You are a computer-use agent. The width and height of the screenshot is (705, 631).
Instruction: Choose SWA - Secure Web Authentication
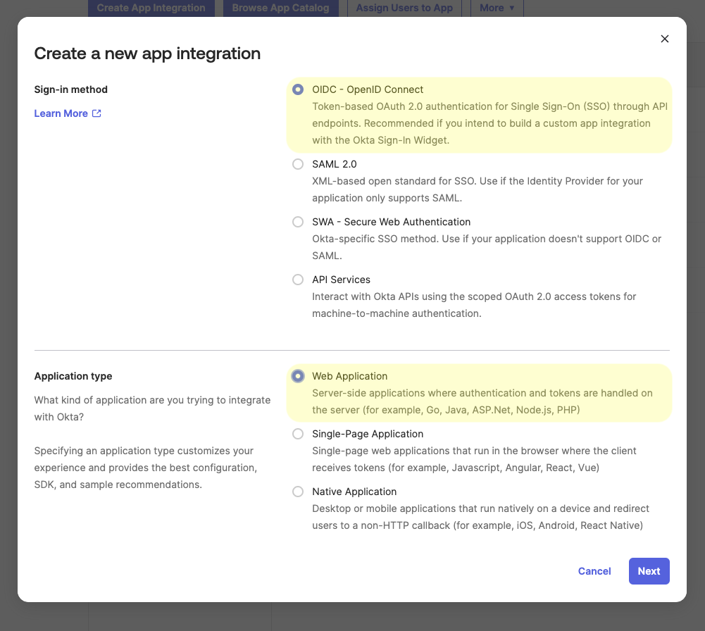tap(298, 222)
